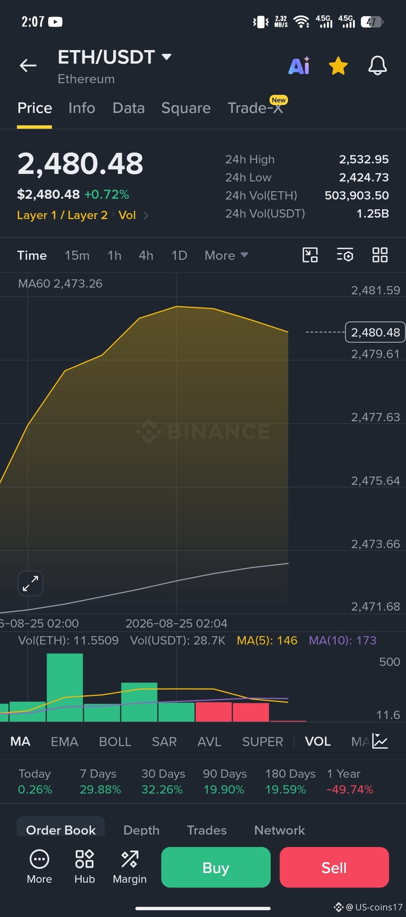Viewport: 406px width, 917px height.
Task: Tap the YouTube icon in status bar
Action: coord(56,22)
